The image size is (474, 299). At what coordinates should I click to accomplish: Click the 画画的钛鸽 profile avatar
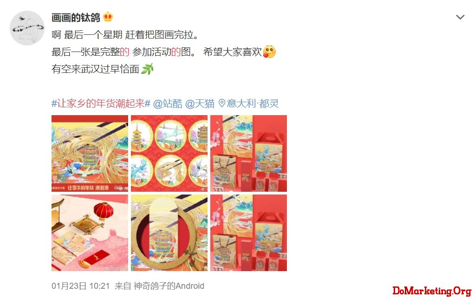pyautogui.click(x=27, y=28)
